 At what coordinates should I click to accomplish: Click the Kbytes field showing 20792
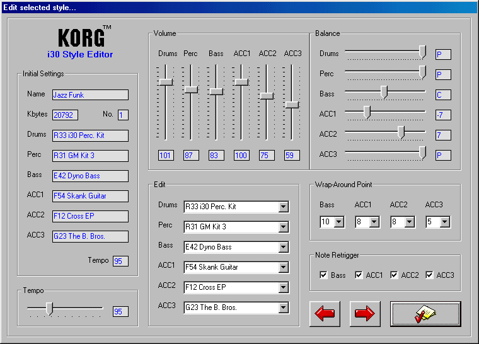coord(65,115)
